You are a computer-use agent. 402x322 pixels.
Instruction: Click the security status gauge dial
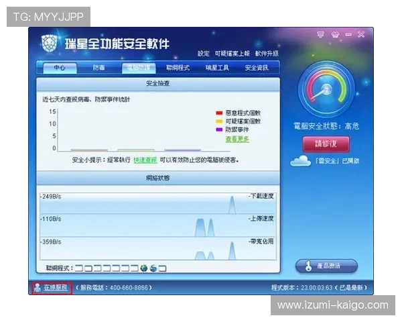[326, 89]
